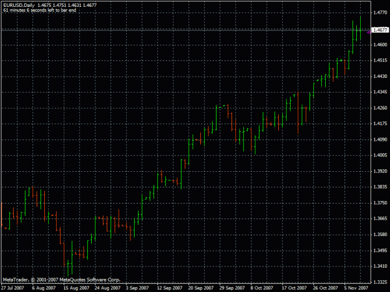
Task: Click the 3 Sep 2007 date label
Action: click(137, 288)
